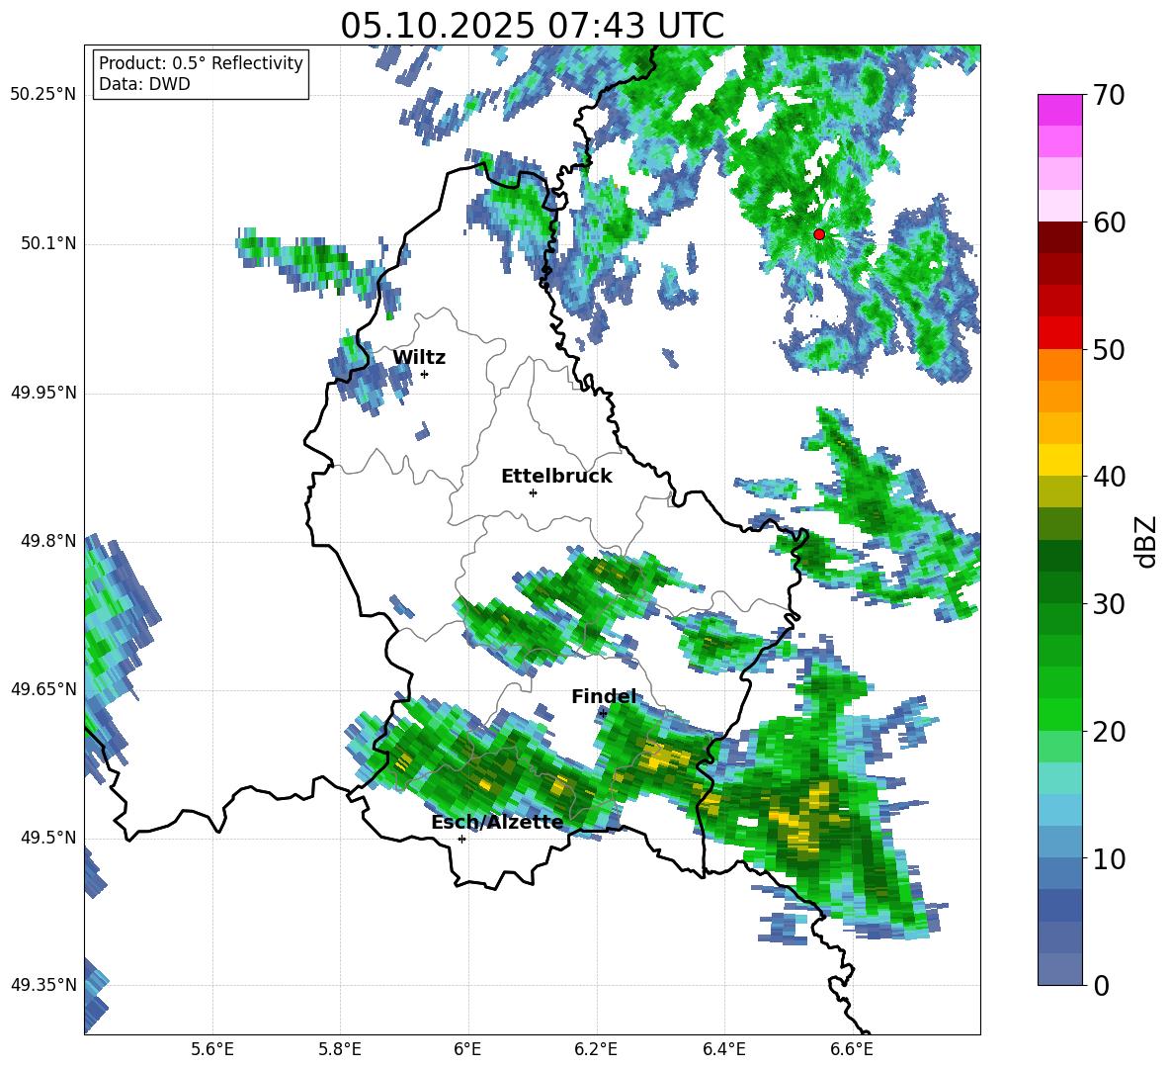Click the Findel station cross marker
This screenshot has width=1170, height=1069.
[603, 713]
